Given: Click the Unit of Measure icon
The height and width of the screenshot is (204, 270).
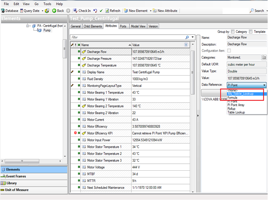Looking at the screenshot, I should click(2, 190).
